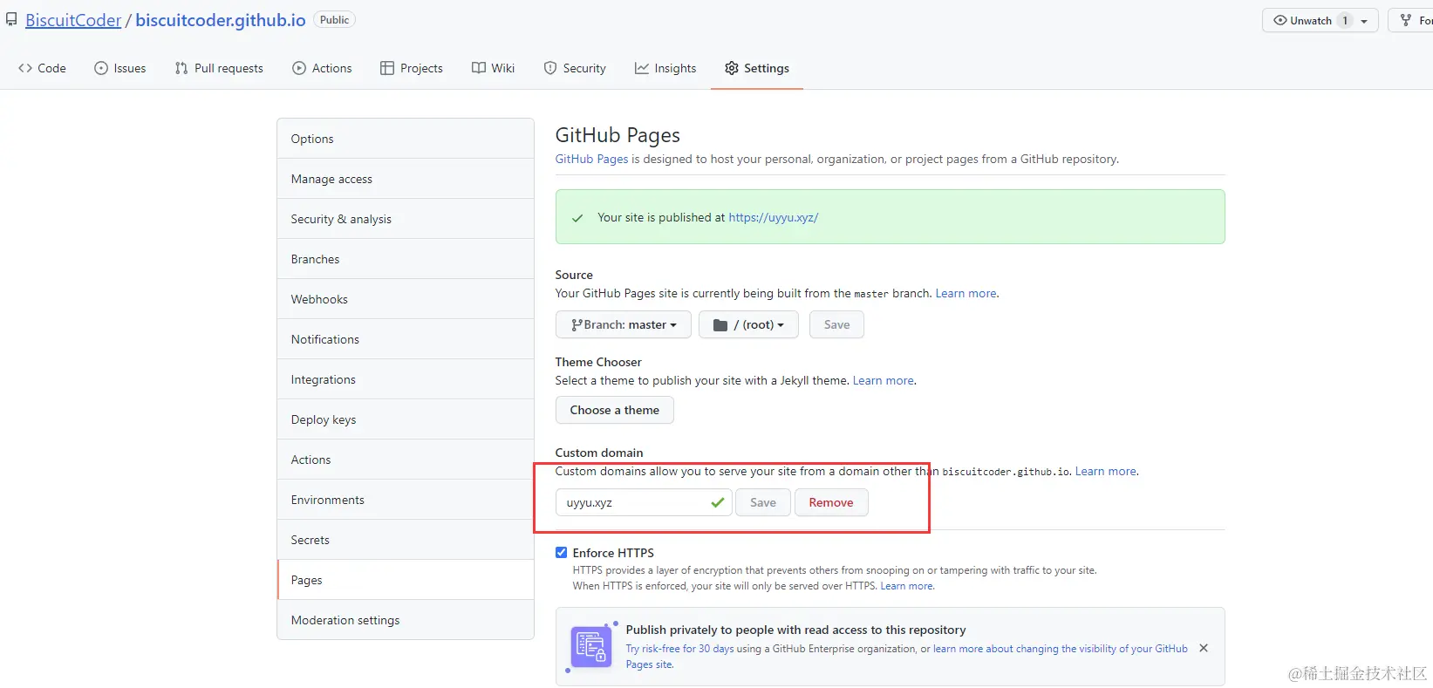Open BiscuitCoder owner profile link
1433x688 pixels.
73,20
